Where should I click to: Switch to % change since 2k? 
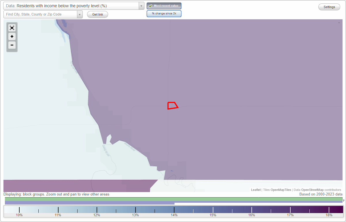(x=164, y=14)
